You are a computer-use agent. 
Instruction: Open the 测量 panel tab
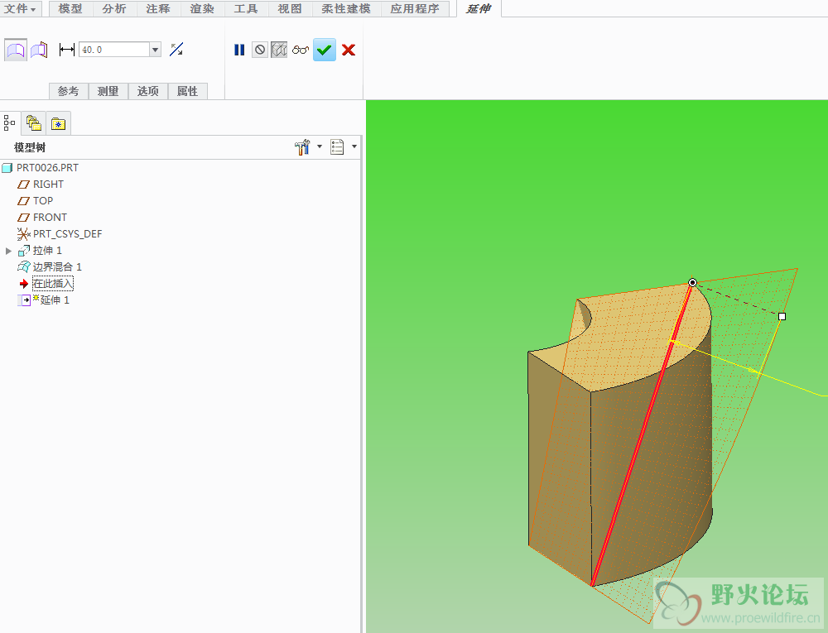(x=108, y=91)
